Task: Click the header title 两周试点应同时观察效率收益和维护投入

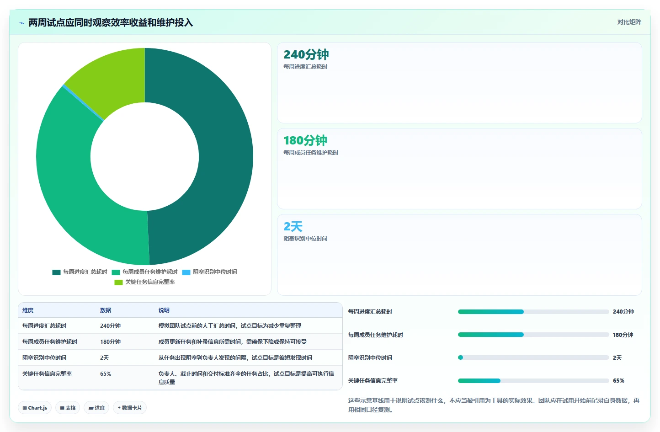Action: tap(111, 22)
